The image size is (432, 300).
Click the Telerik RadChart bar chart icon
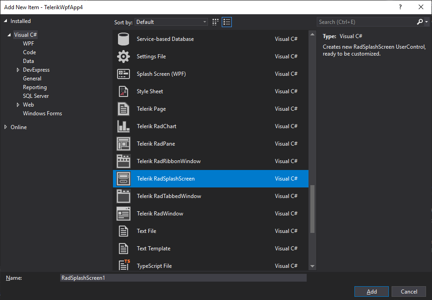click(x=123, y=126)
